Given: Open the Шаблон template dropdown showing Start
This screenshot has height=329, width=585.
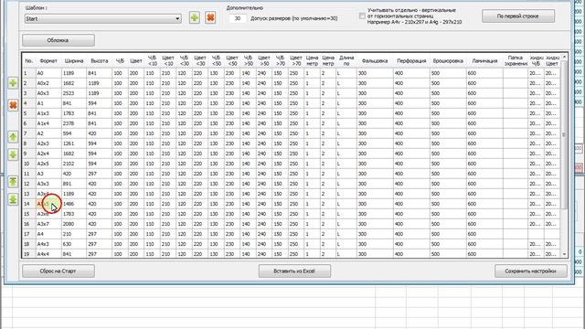Looking at the screenshot, I should 103,18.
